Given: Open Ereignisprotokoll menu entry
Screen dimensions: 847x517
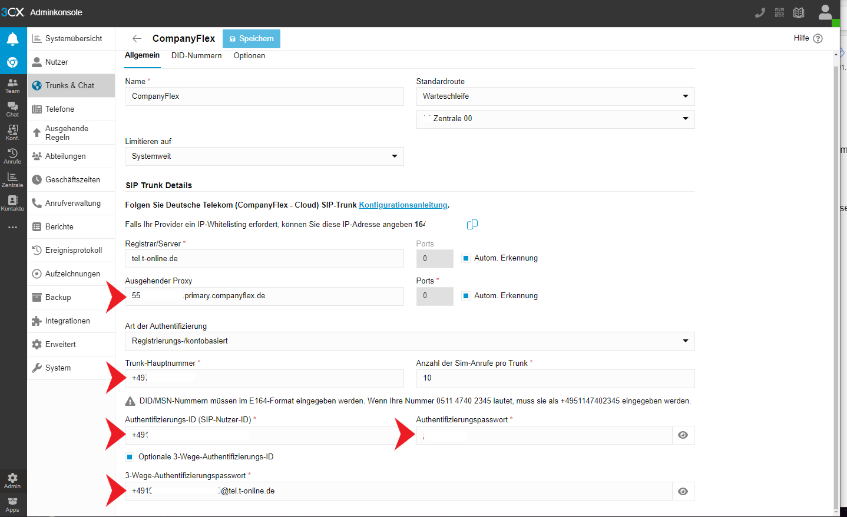Looking at the screenshot, I should point(71,251).
